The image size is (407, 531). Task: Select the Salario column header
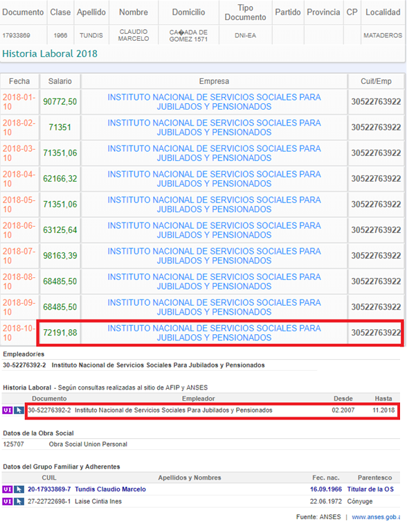click(x=60, y=81)
